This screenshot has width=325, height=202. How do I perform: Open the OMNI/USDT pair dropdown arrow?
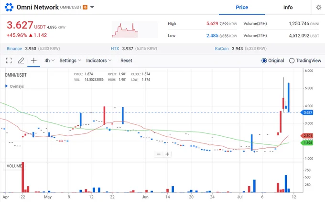[92, 7]
